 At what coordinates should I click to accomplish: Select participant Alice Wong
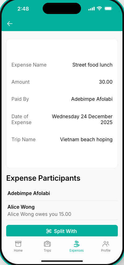pos(62,210)
